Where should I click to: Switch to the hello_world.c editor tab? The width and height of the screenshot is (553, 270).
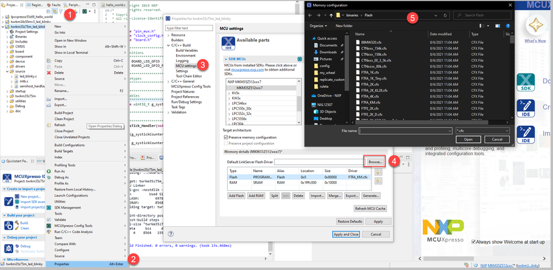[113, 5]
